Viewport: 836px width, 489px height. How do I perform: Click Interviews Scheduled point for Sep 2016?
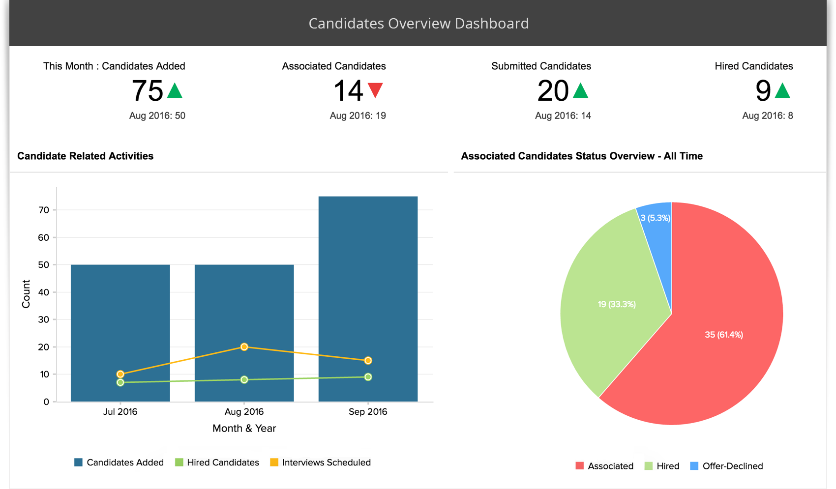click(368, 361)
